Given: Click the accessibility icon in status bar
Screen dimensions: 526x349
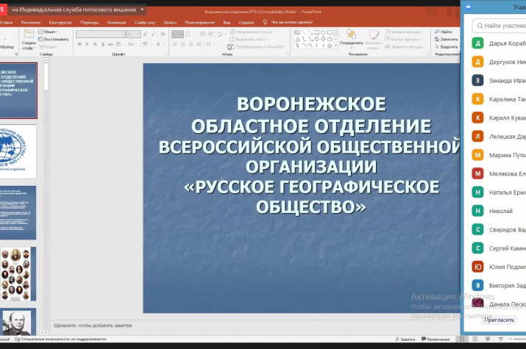Looking at the screenshot, I should pyautogui.click(x=18, y=339).
